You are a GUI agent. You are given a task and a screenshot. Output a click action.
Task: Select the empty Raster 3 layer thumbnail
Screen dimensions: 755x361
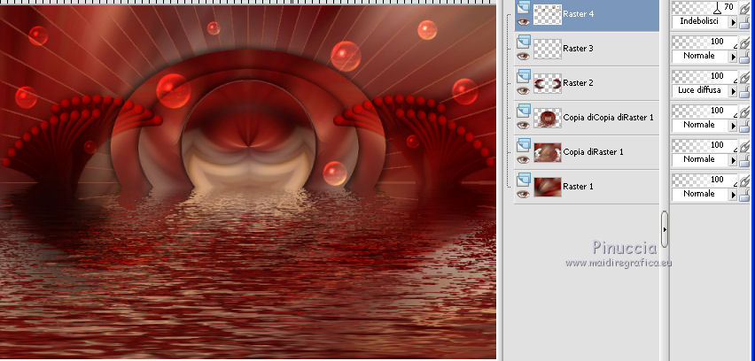pos(548,49)
